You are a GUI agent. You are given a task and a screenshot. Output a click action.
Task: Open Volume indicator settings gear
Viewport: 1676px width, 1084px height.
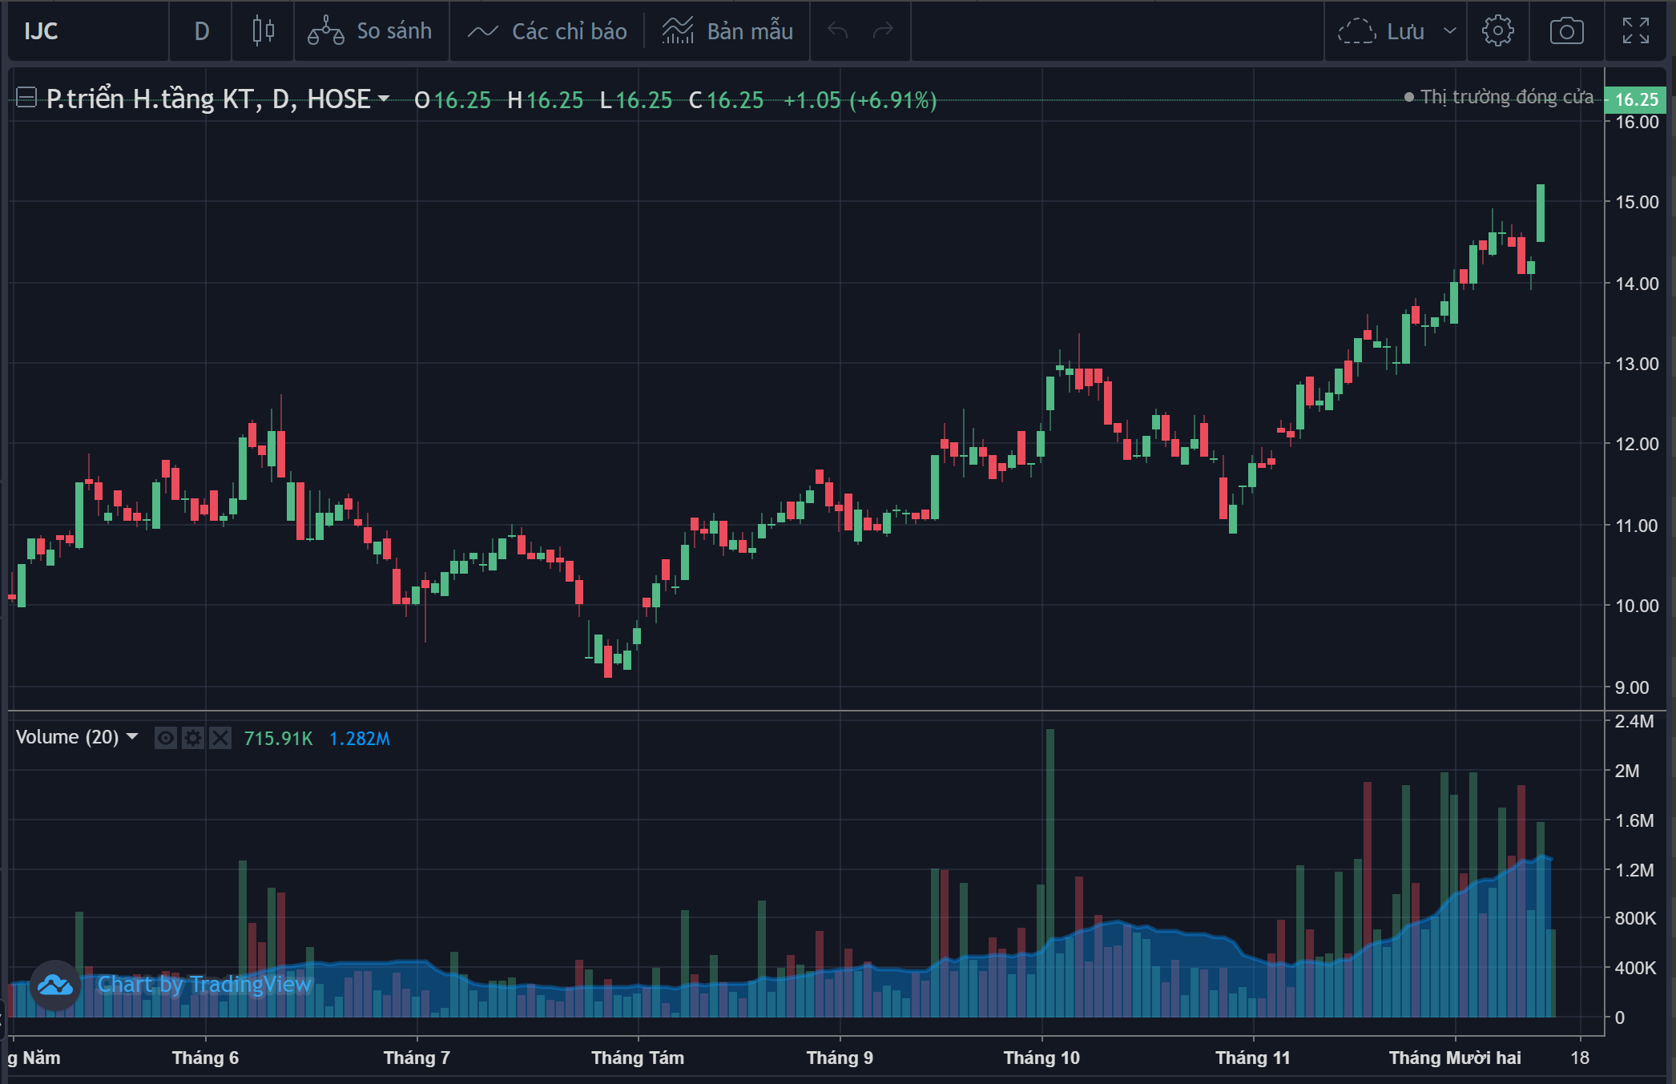(x=192, y=738)
